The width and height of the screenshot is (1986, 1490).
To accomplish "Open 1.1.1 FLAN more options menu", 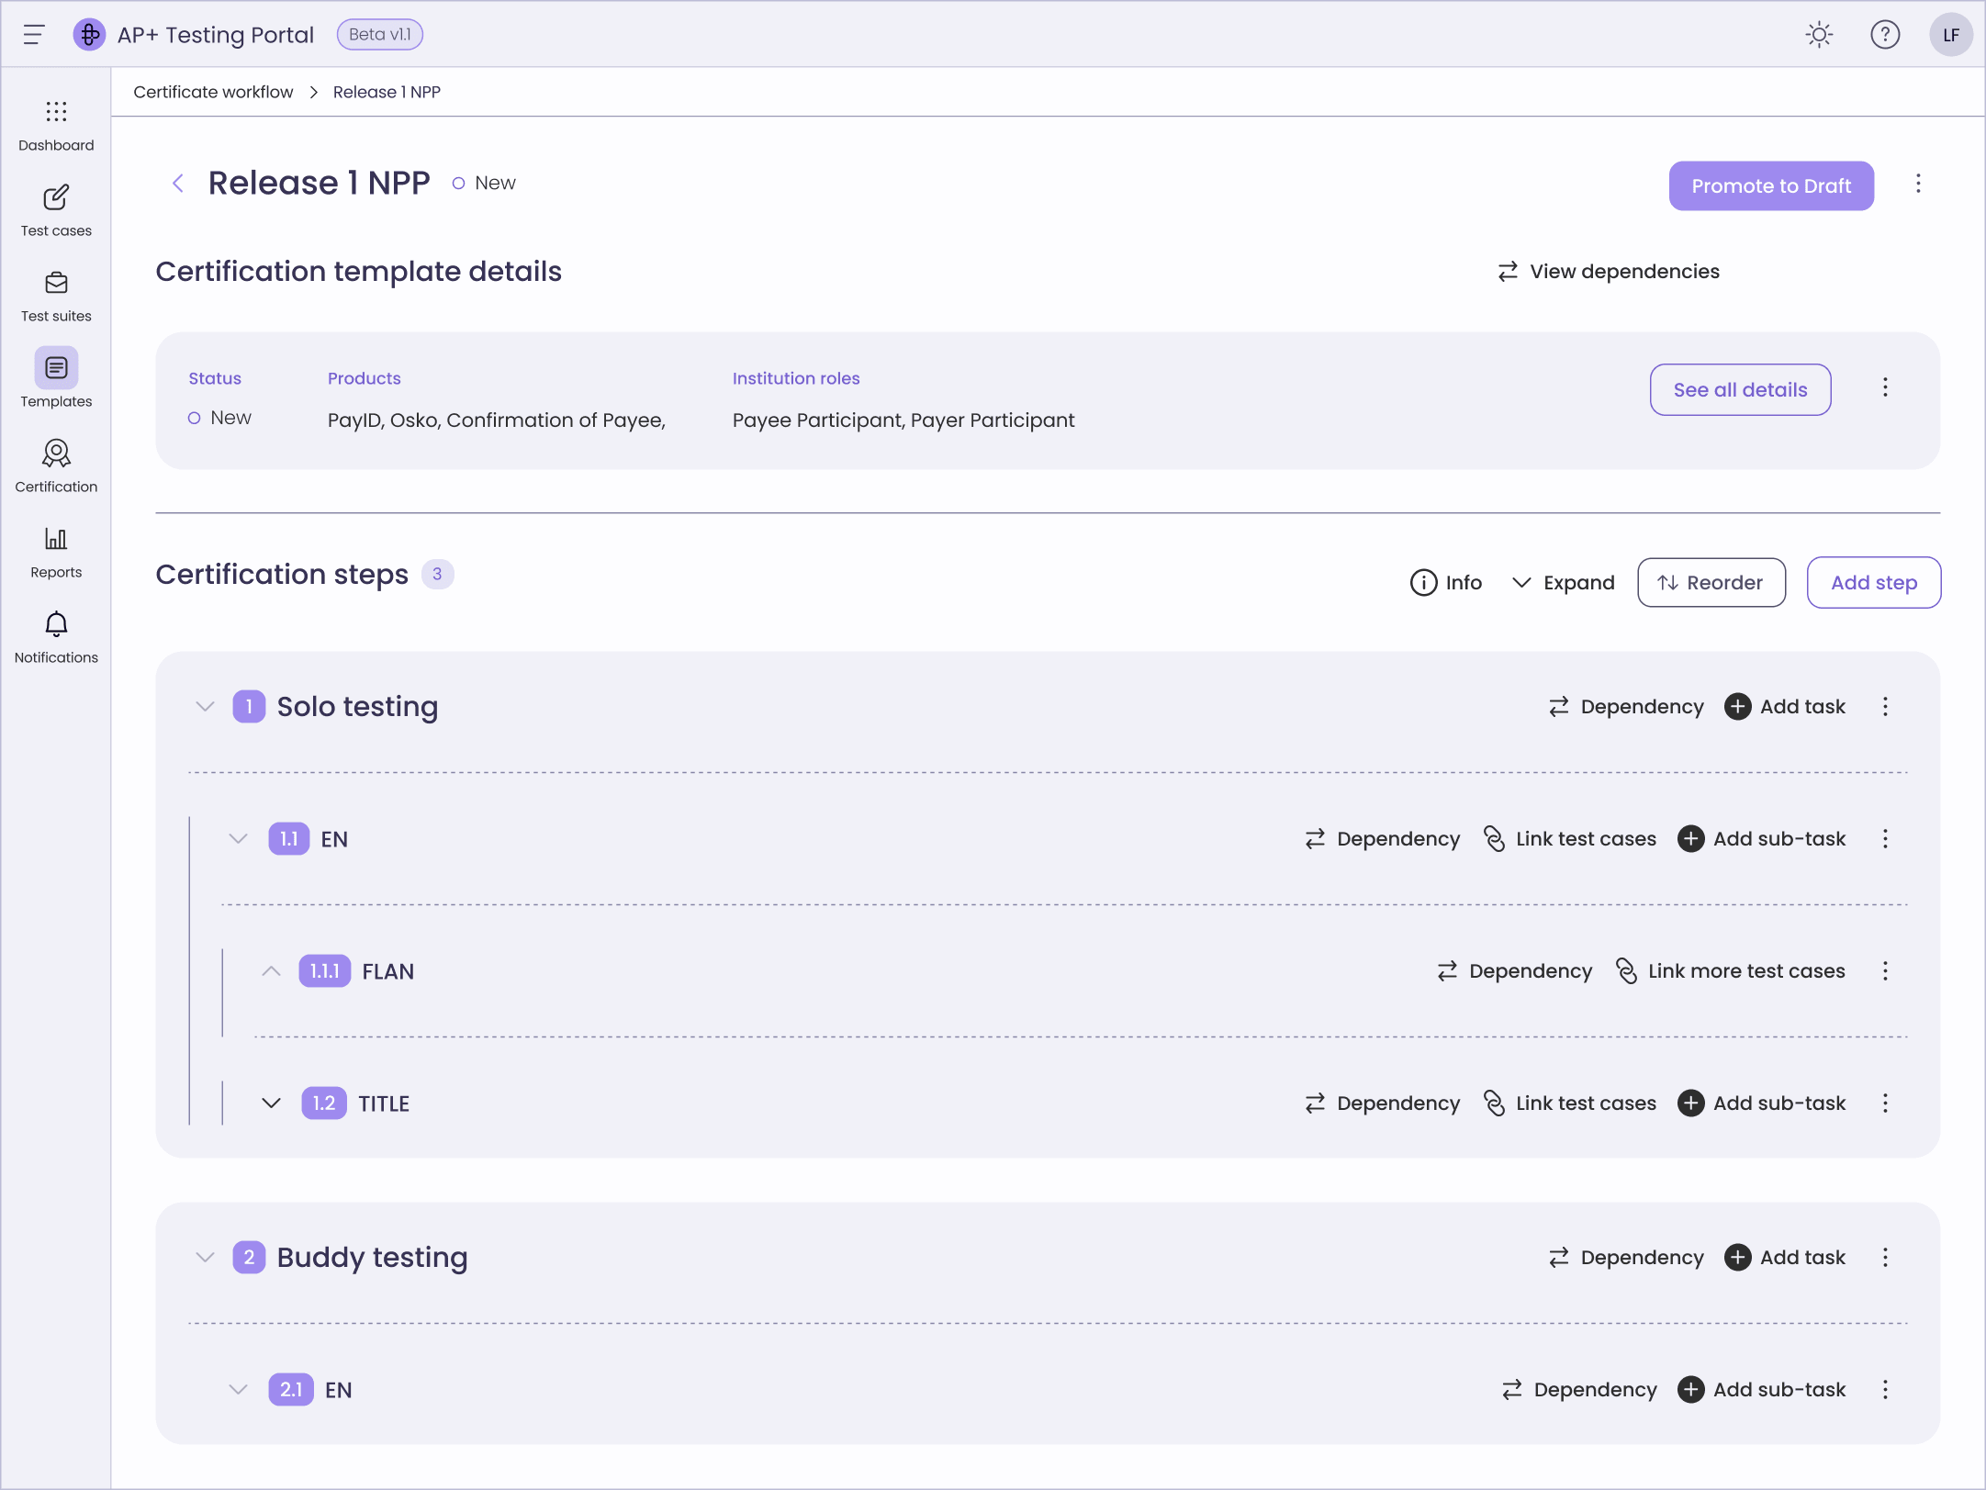I will coord(1885,971).
